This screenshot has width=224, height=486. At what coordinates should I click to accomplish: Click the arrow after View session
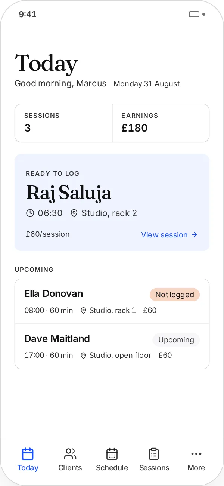tap(194, 235)
